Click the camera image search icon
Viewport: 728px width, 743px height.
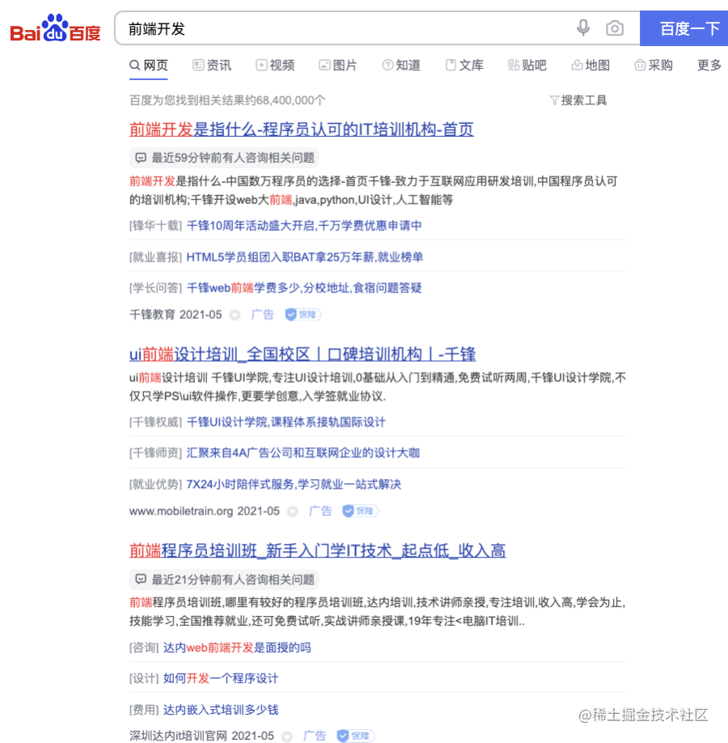pyautogui.click(x=614, y=28)
